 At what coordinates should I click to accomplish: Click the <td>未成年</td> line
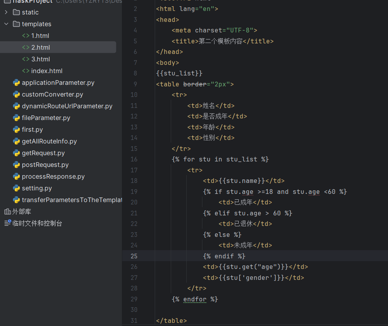(245, 245)
